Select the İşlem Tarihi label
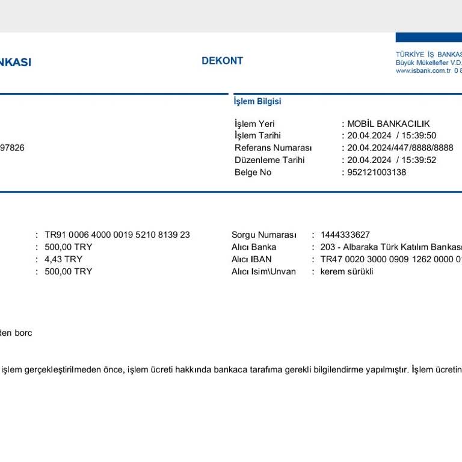The width and height of the screenshot is (462, 462). [257, 135]
